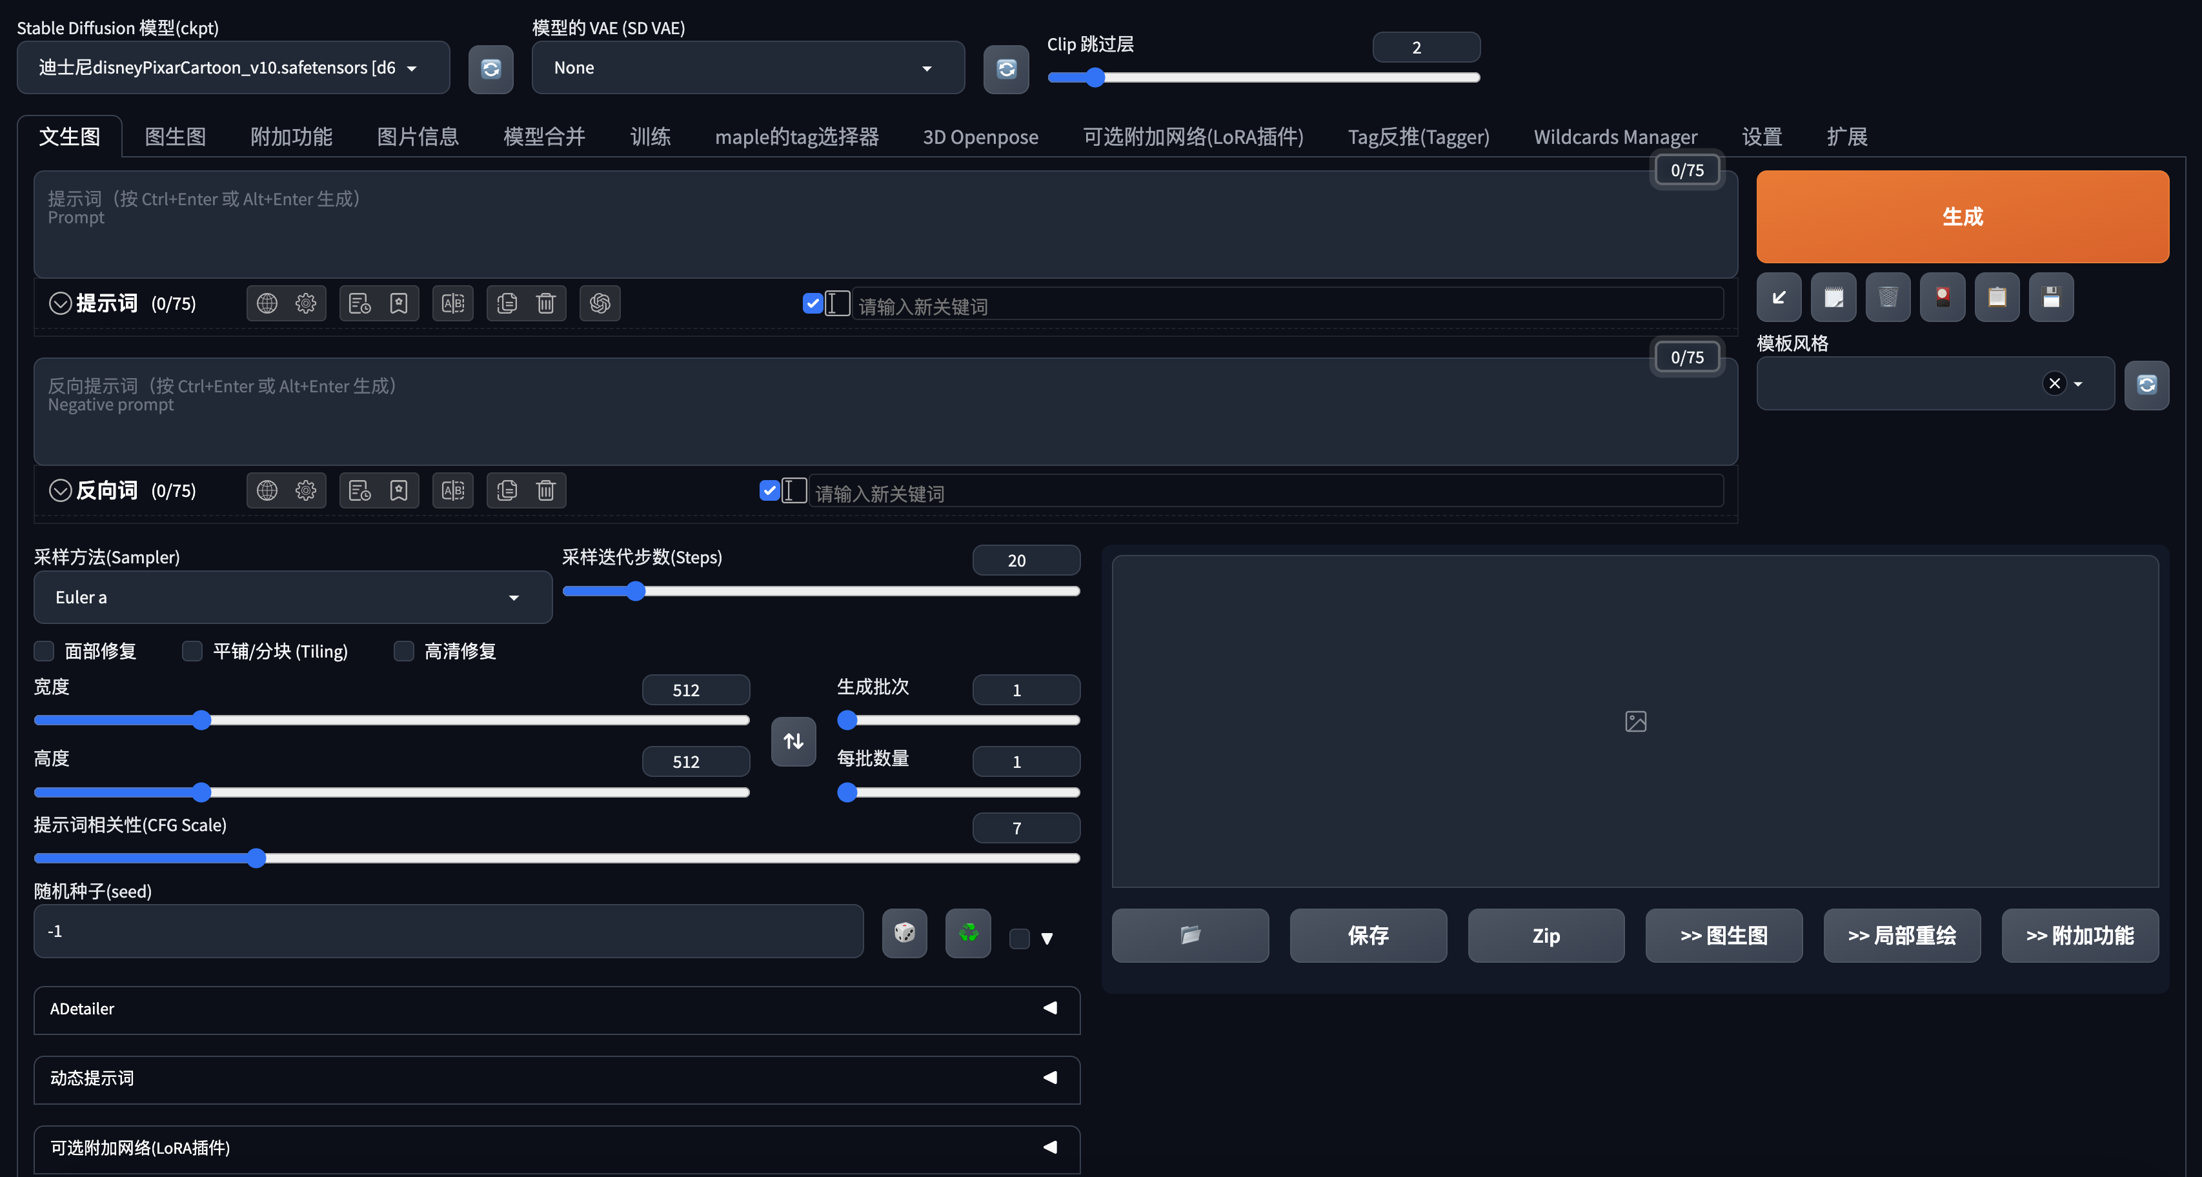2202x1177 pixels.
Task: Click the swap width and height arrows
Action: pyautogui.click(x=793, y=741)
